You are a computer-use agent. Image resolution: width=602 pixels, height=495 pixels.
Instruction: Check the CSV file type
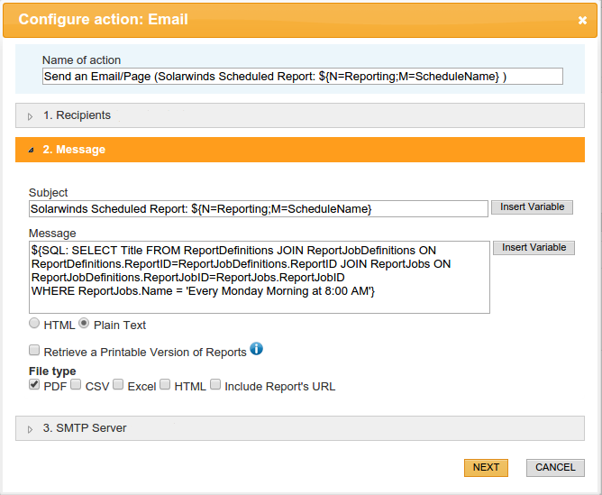point(76,384)
